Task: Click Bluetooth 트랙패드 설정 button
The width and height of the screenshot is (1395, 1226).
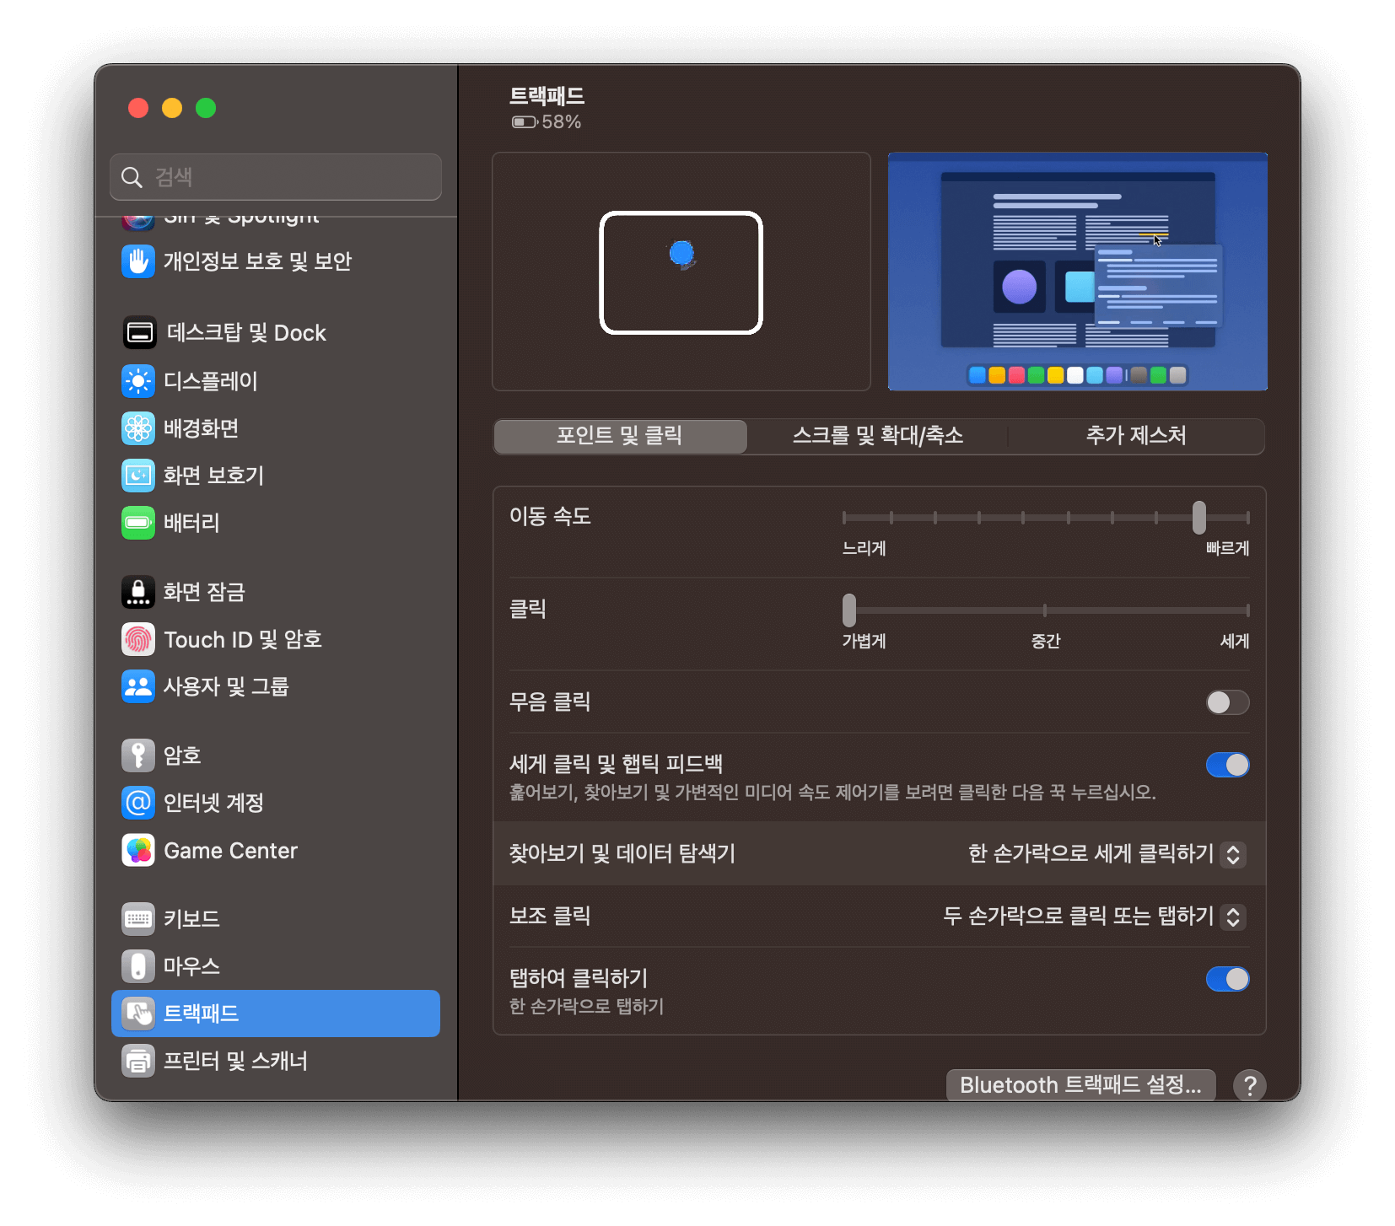Action: 1081,1085
